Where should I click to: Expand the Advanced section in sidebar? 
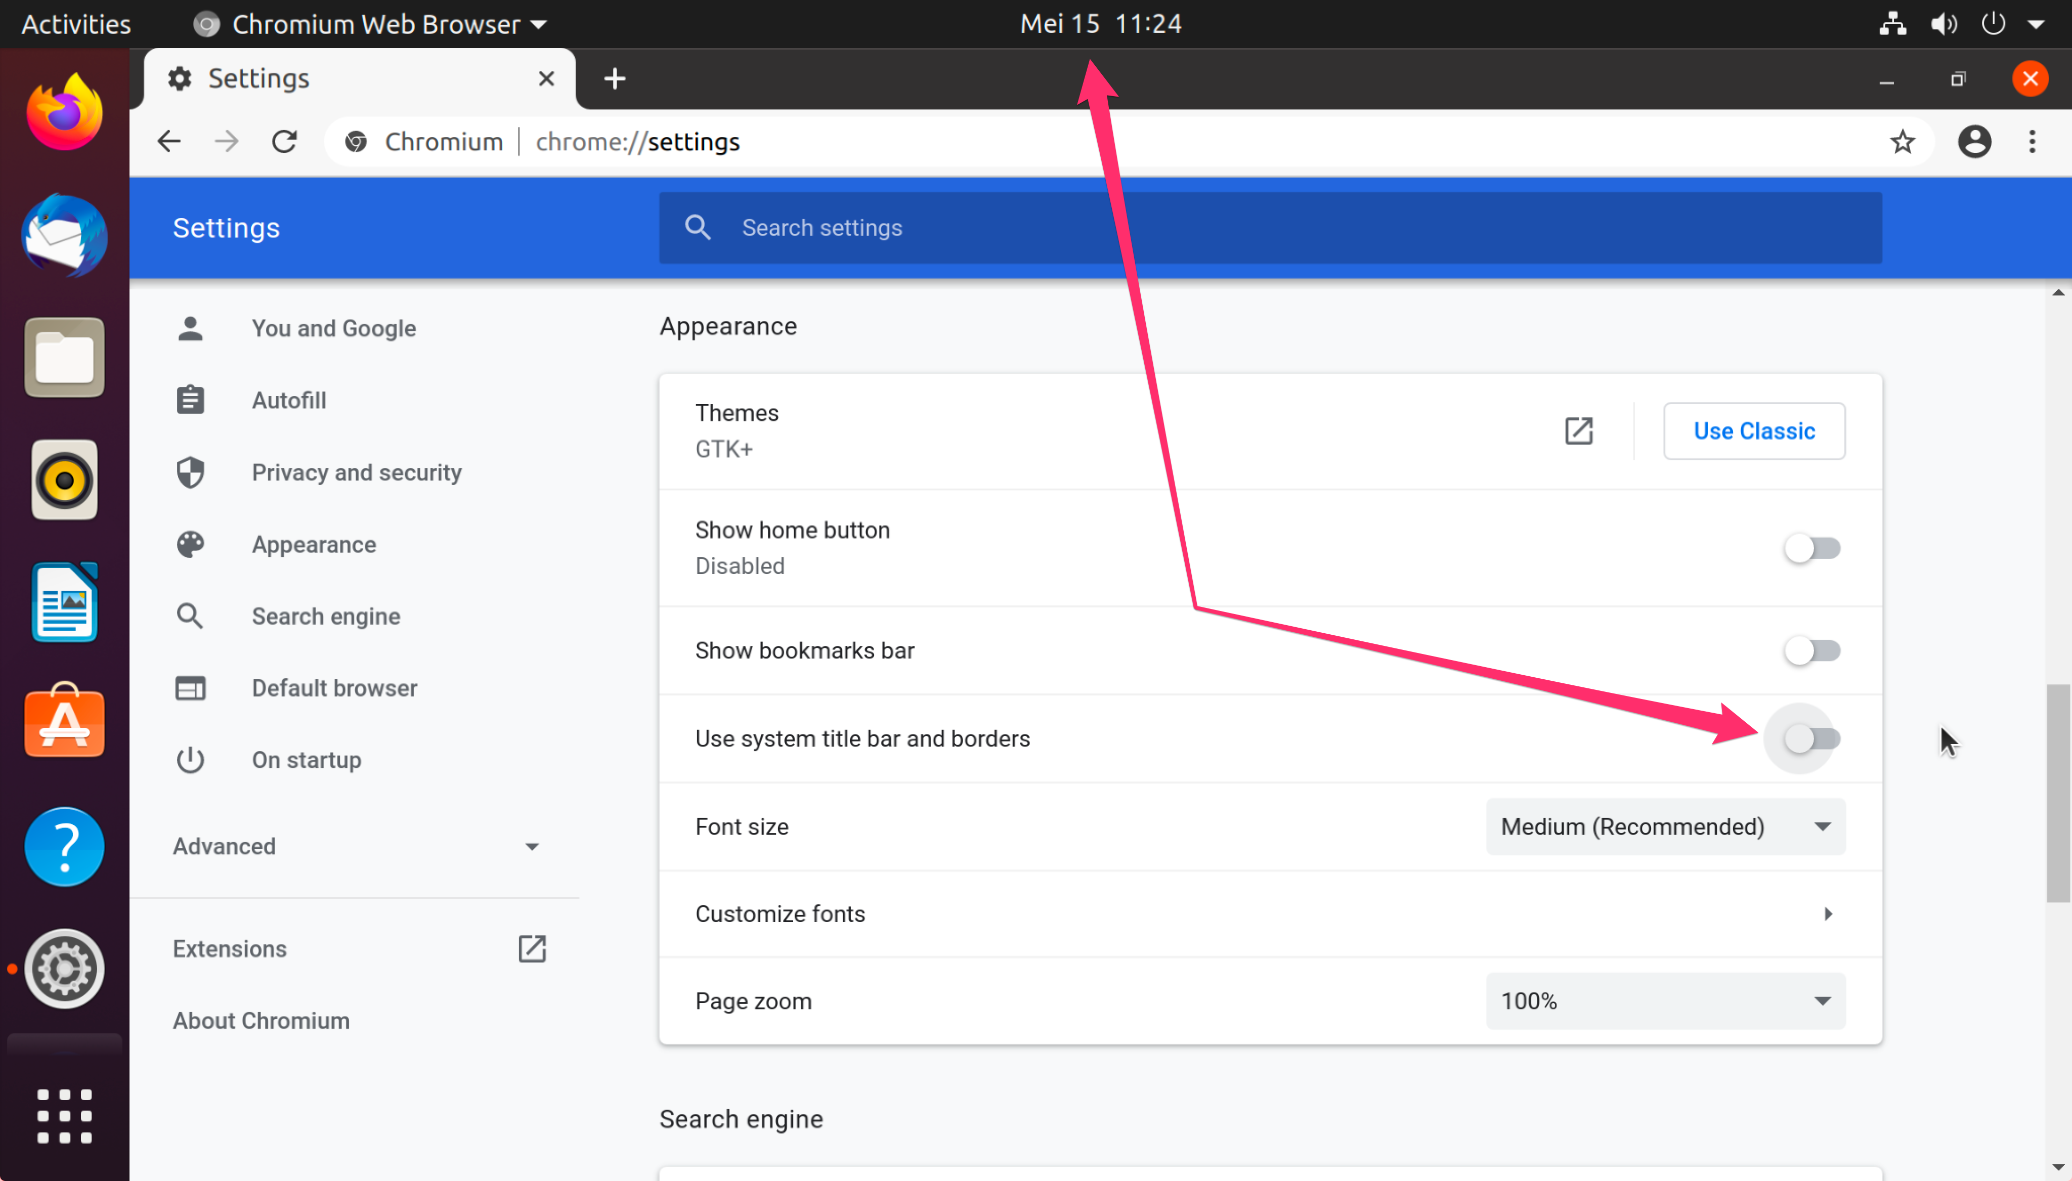356,847
